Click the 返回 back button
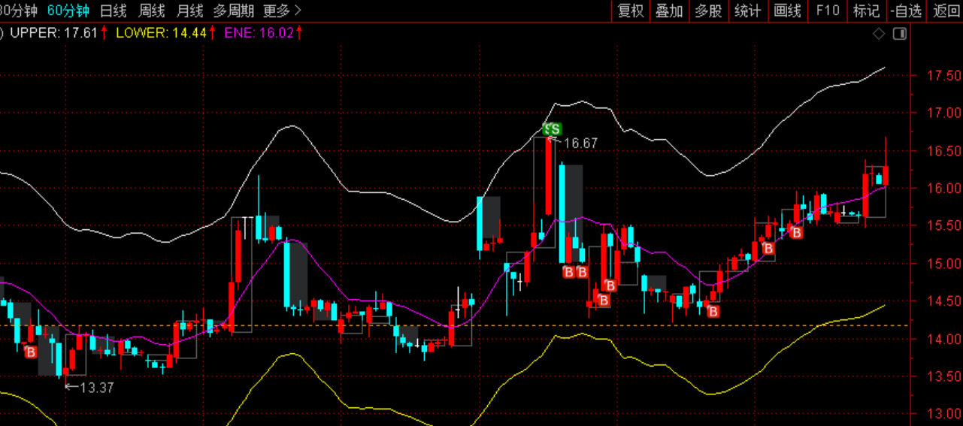Image resolution: width=963 pixels, height=426 pixels. click(x=946, y=11)
